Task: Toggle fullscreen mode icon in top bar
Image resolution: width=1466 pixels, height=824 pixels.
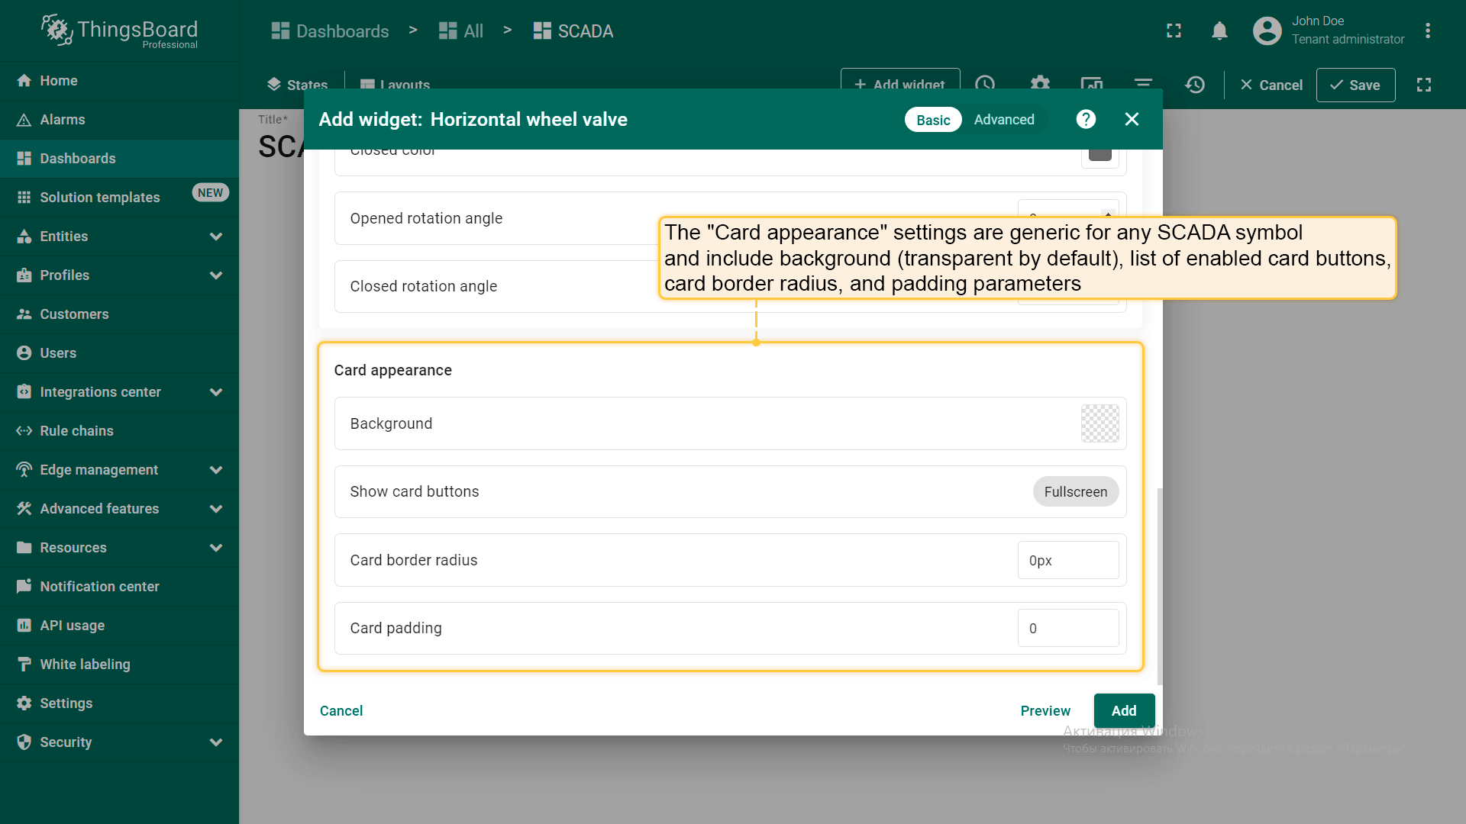Action: [x=1174, y=31]
